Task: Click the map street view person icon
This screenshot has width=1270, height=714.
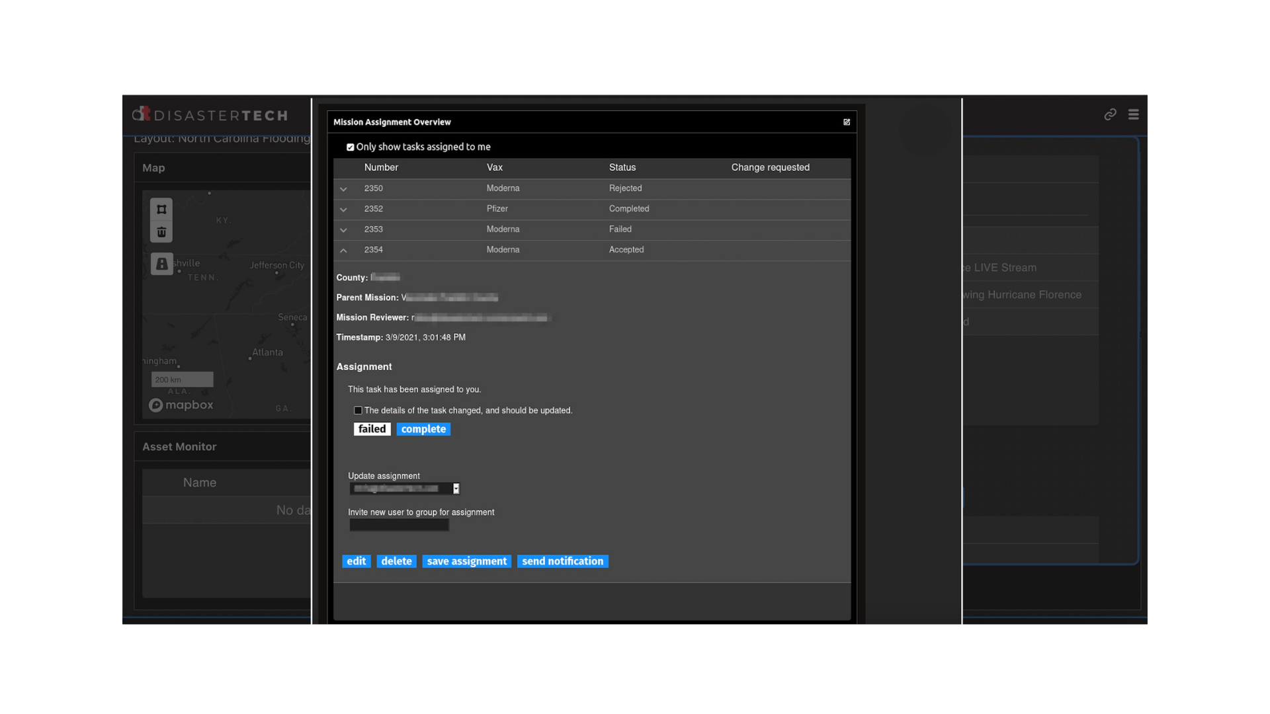Action: (x=161, y=264)
